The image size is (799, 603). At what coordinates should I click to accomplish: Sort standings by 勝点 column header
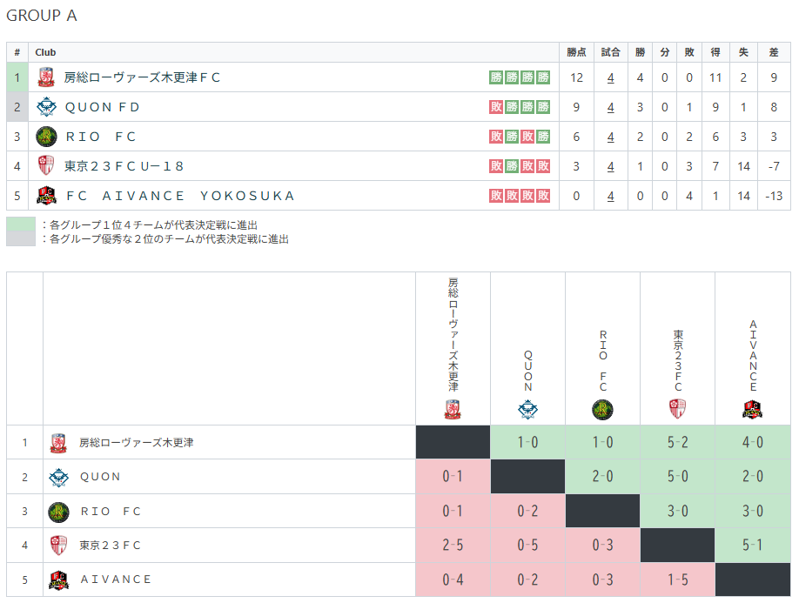(576, 52)
